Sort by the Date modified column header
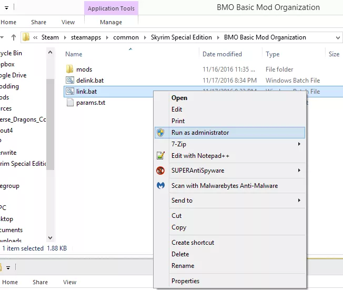This screenshot has width=343, height=290. [x=222, y=54]
